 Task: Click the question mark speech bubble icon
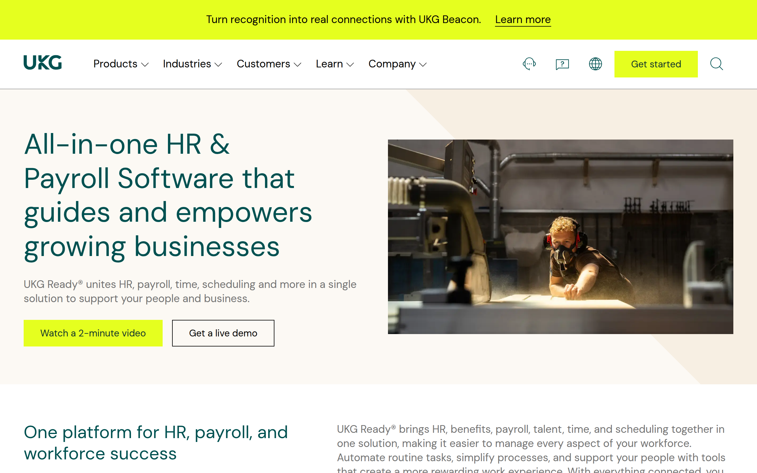(x=562, y=64)
